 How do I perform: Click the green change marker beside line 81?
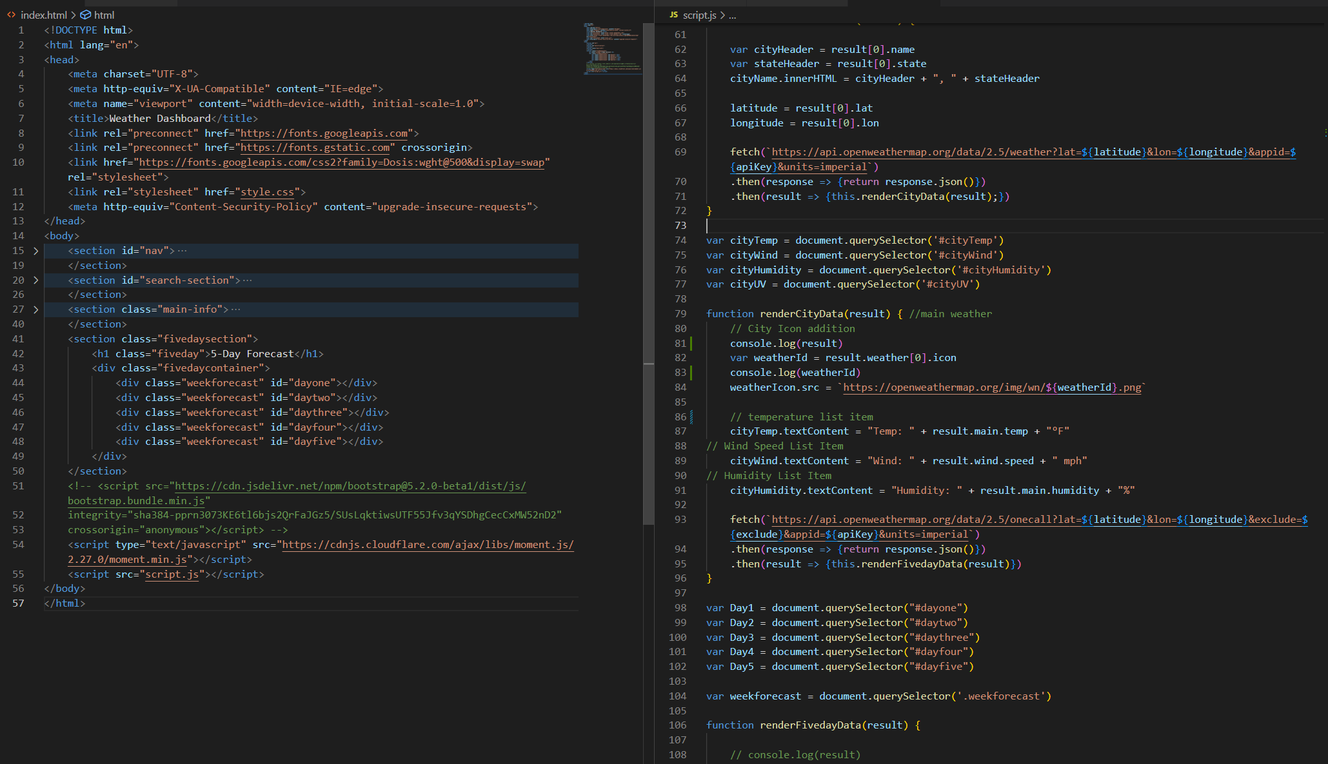(691, 344)
